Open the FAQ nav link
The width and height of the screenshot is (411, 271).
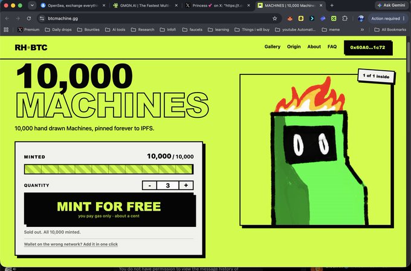click(x=332, y=47)
